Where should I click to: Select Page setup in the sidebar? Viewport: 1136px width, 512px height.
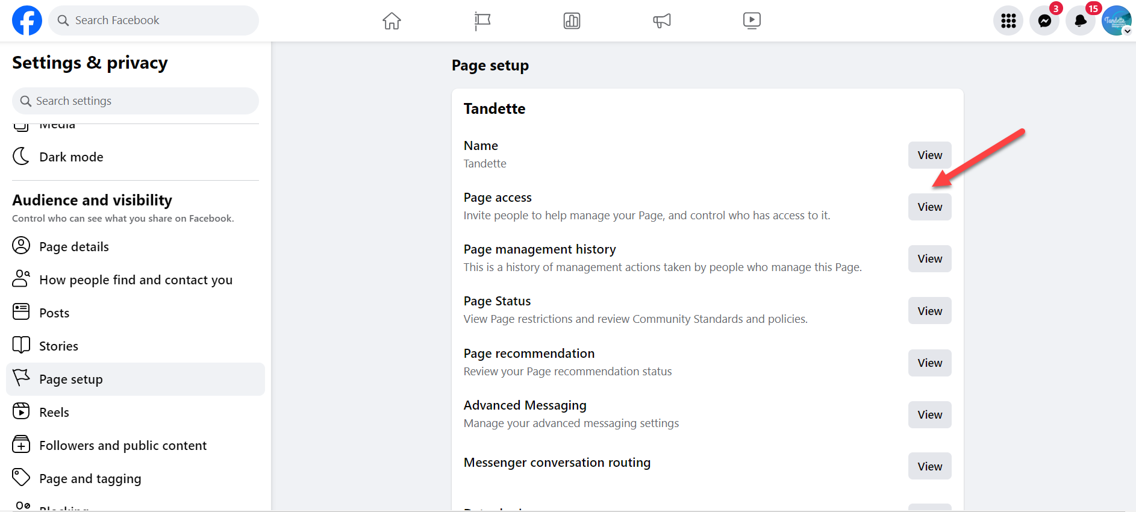(x=136, y=379)
